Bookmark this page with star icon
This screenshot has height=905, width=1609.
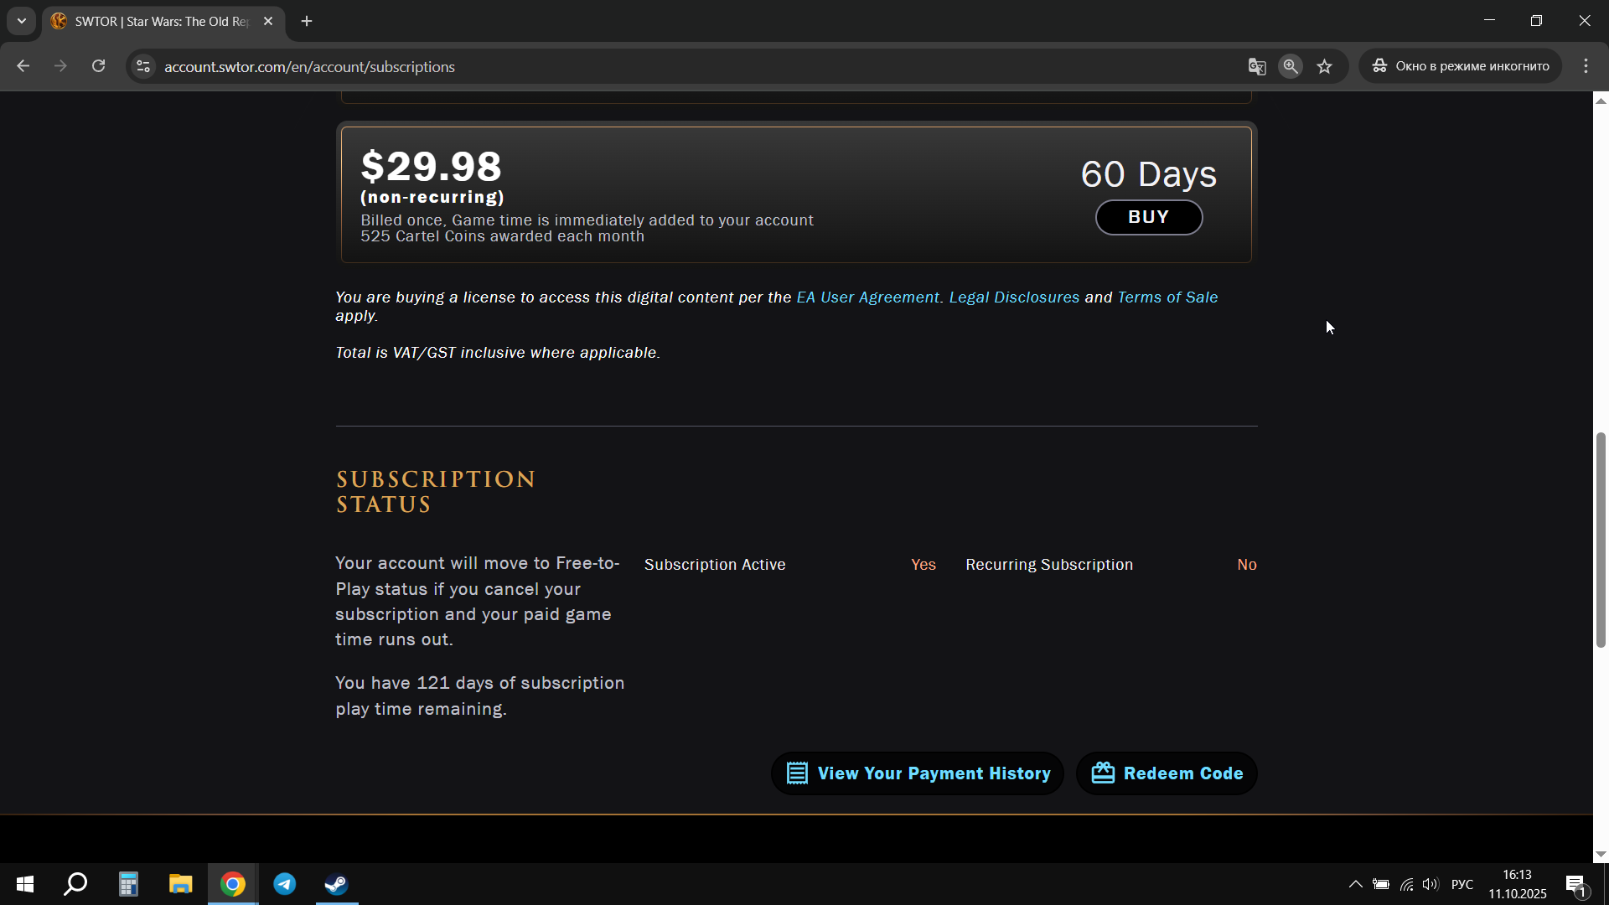click(1324, 66)
